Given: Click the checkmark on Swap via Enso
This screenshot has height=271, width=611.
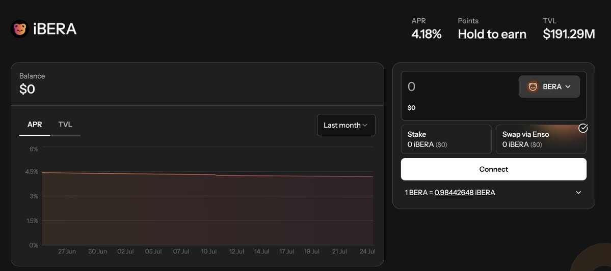Looking at the screenshot, I should click(x=583, y=128).
